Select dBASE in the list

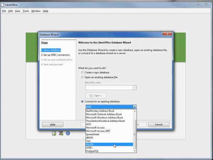tap(109, 138)
